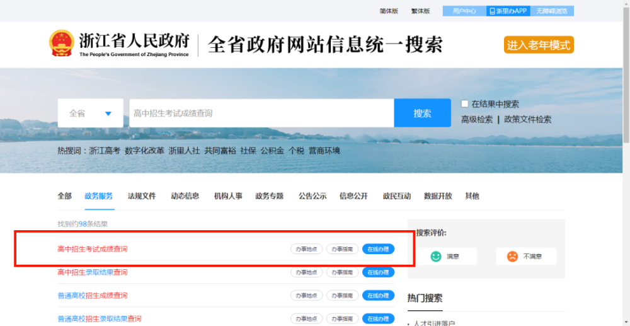Open the 机构人事 tab

pyautogui.click(x=228, y=196)
